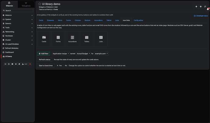The height and width of the screenshot is (123, 210).
Task: Open the notifications bell
Action: pyautogui.click(x=208, y=9)
